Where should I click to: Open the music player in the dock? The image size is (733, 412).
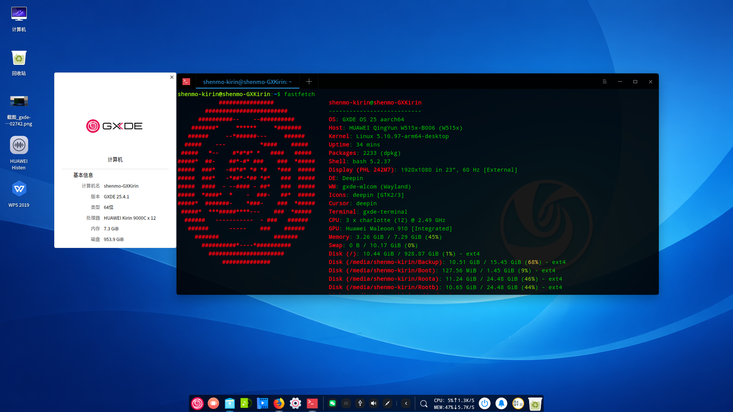point(246,403)
